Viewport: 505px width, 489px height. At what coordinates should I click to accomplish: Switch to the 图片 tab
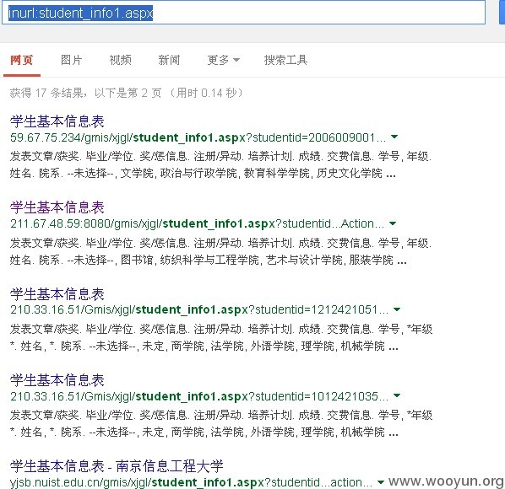tap(72, 60)
